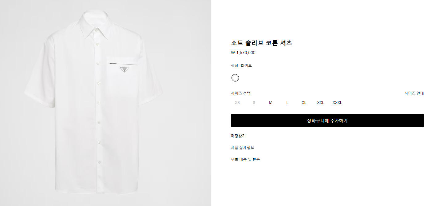Choose size XS
The image size is (431, 206).
[x=237, y=103]
